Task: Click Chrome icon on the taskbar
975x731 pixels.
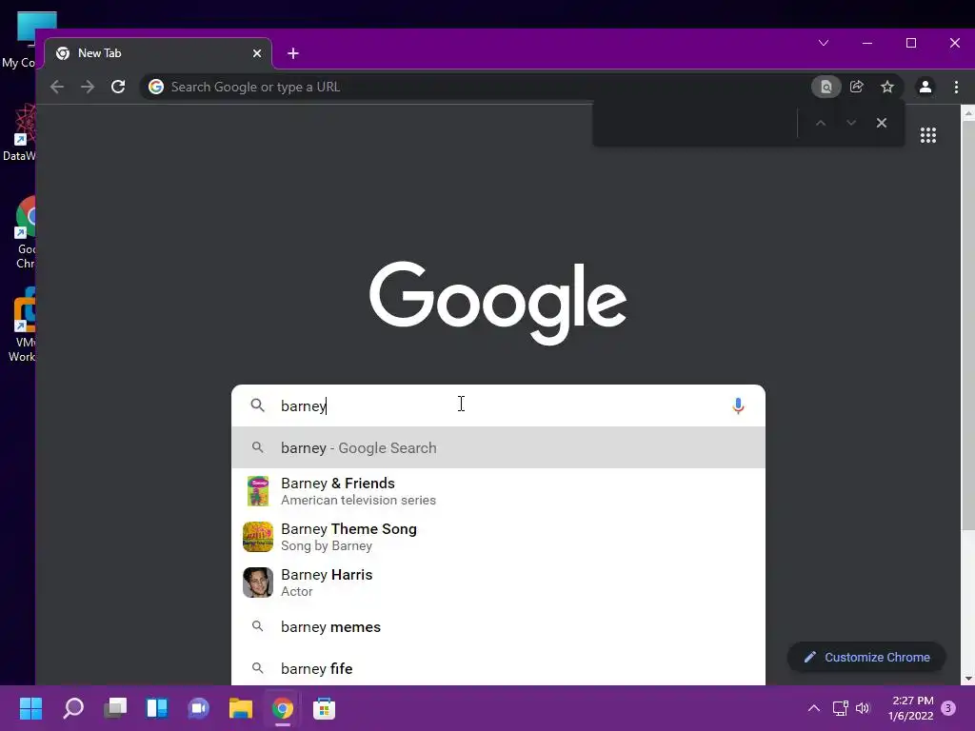Action: coord(282,708)
